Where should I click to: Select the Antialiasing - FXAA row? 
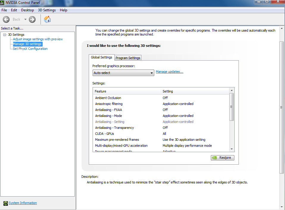[x=161, y=110]
